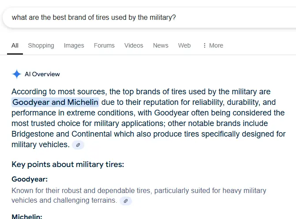Click the "AI Overview" label
This screenshot has height=219, width=296.
click(42, 74)
